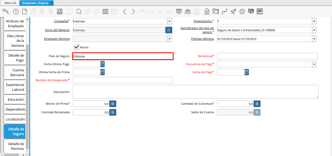Click the Empleado Nómina label link
332x156 pixels.
57,39
